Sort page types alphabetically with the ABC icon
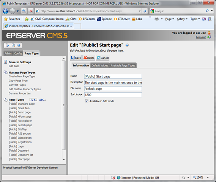This screenshot has width=216, height=182. [42, 100]
